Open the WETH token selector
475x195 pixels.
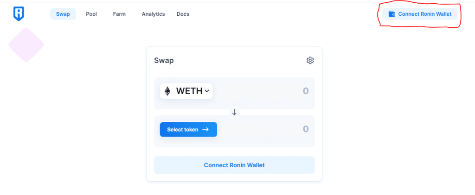point(186,91)
